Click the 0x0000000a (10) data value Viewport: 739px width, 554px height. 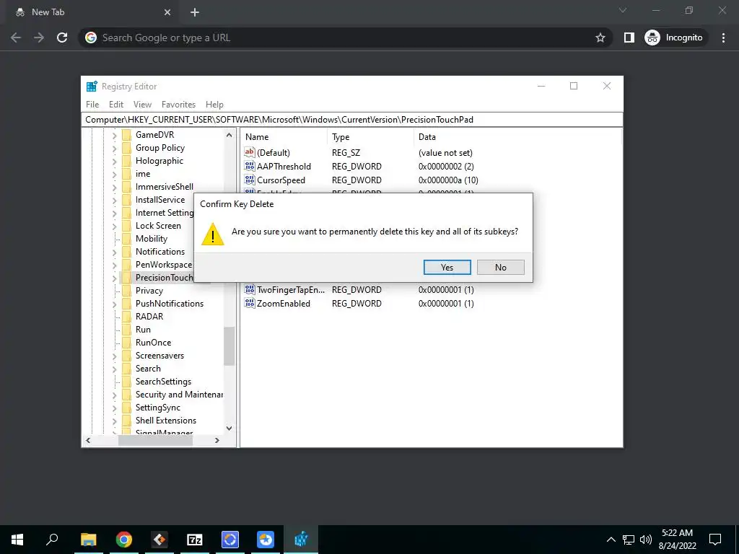tap(448, 180)
